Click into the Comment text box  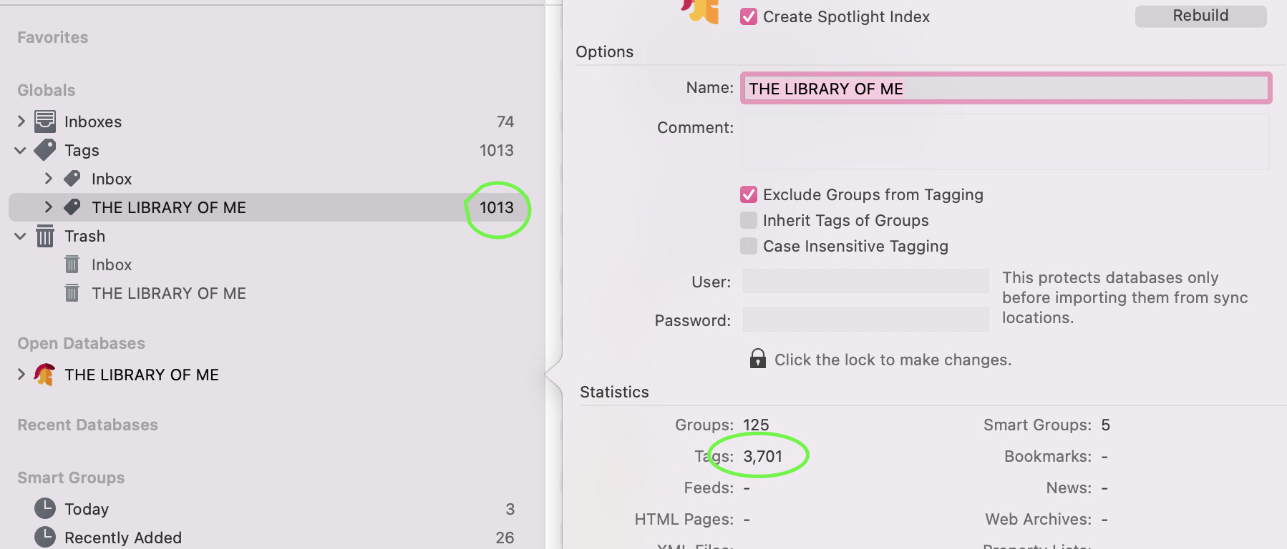tap(1005, 142)
